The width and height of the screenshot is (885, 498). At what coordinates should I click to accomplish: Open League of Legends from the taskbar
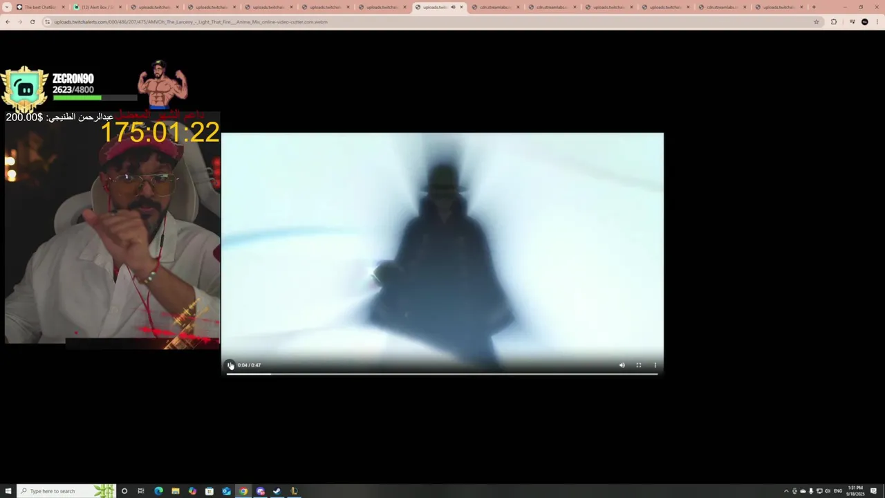click(x=294, y=491)
